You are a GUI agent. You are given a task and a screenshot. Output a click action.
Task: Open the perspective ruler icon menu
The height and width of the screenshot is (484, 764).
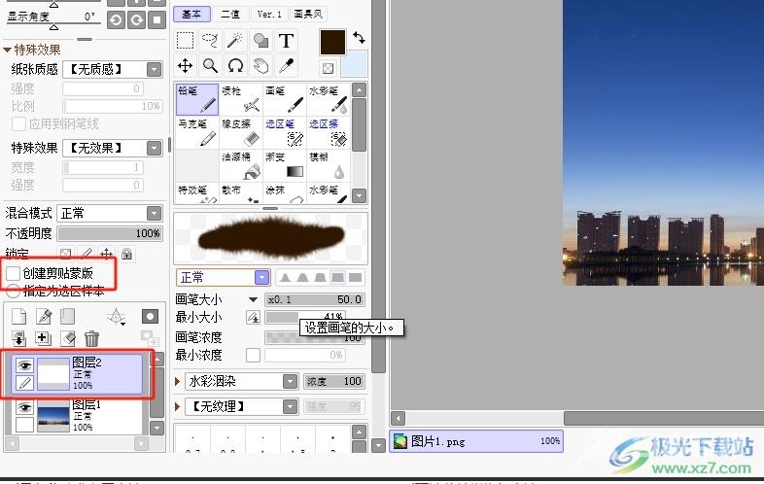point(116,317)
